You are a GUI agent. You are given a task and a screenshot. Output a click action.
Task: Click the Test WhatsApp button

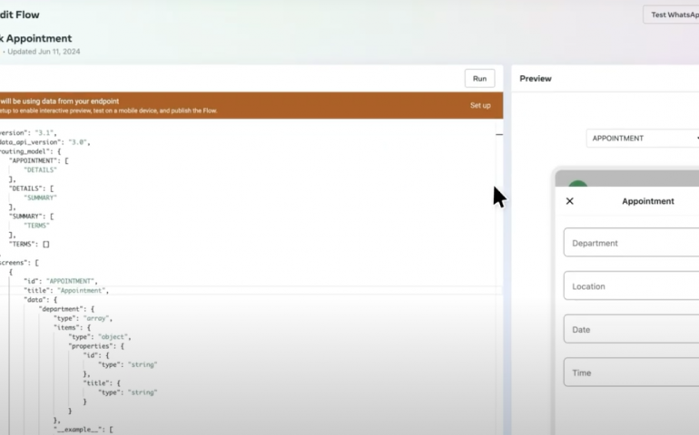pos(672,14)
